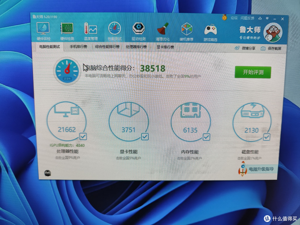Click the Weibo icon for 微博分享
Screen dimensions: 300x225
click(x=237, y=48)
